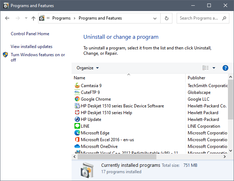Click HP Deskjet Basic Device Software icon
Viewport: 234px width, 181px height.
point(77,106)
